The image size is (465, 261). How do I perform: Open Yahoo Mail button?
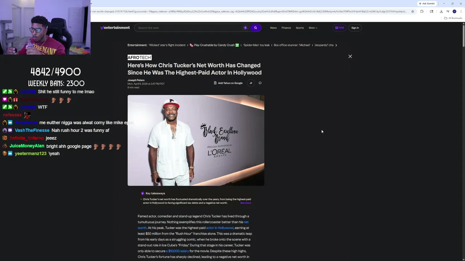[x=339, y=28]
